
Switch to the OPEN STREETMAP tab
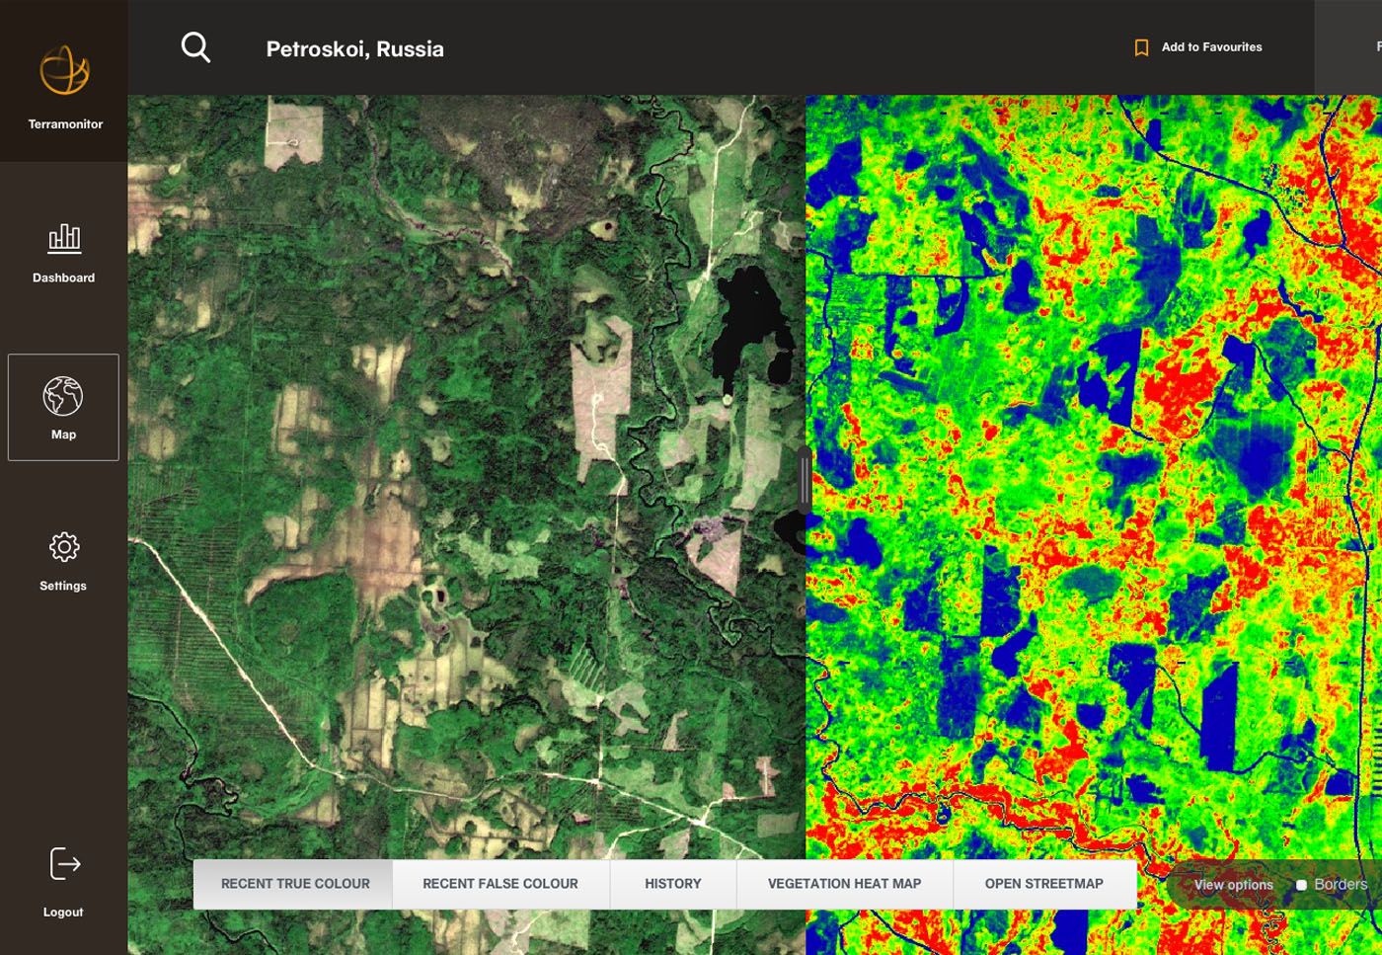click(1043, 883)
